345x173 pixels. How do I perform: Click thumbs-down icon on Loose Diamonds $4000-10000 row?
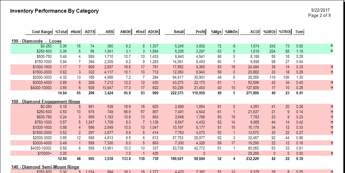click(x=332, y=87)
